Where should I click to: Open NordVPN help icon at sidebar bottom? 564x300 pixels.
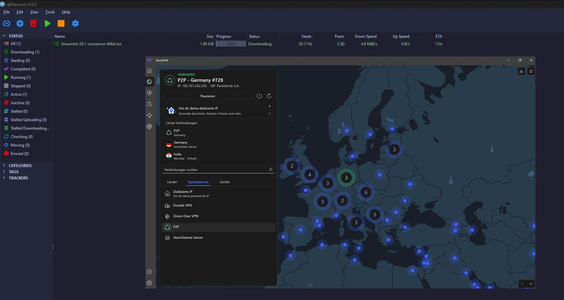(149, 272)
